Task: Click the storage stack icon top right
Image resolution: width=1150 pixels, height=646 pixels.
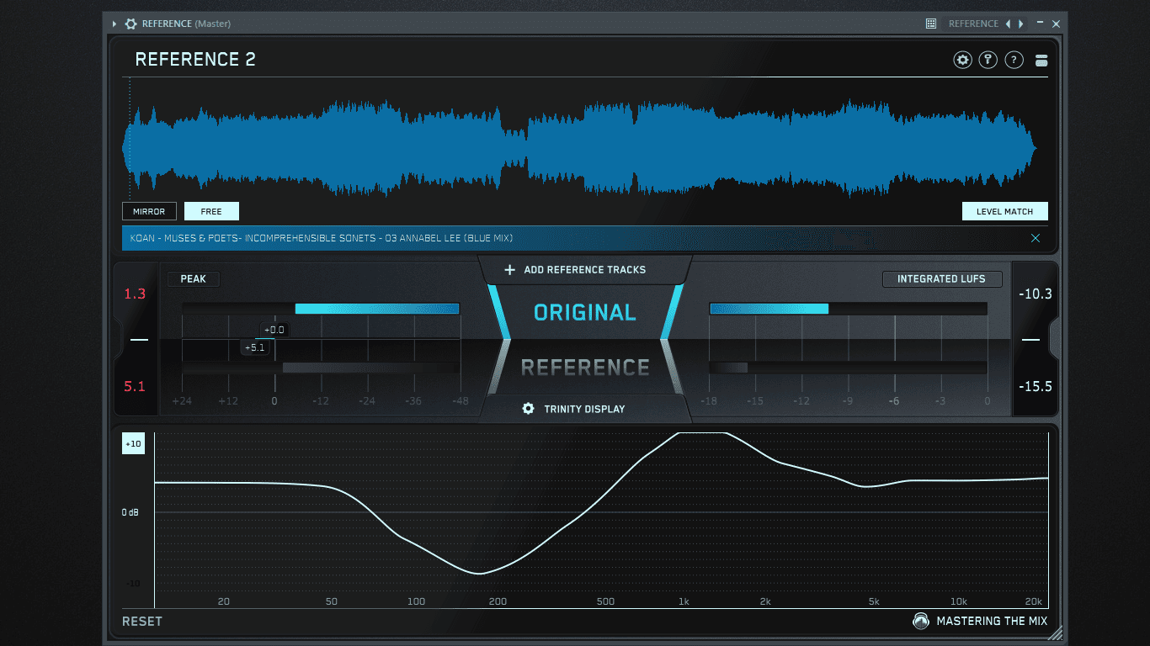Action: pos(1041,60)
